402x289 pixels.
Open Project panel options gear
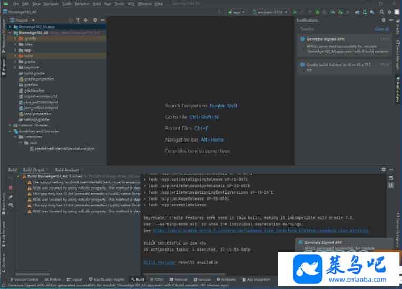[x=95, y=20]
